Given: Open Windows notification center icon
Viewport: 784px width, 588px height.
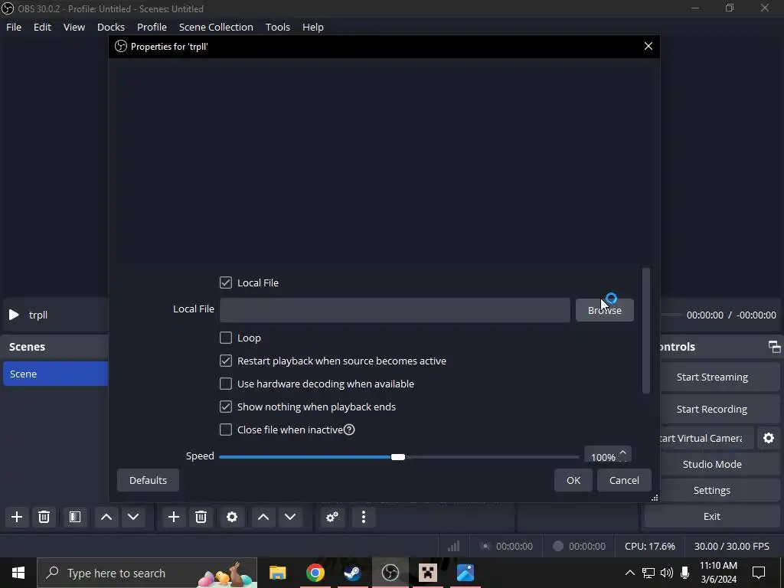Looking at the screenshot, I should pos(759,573).
